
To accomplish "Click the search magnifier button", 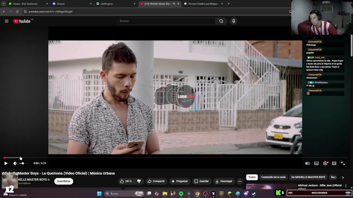I will pos(221,21).
